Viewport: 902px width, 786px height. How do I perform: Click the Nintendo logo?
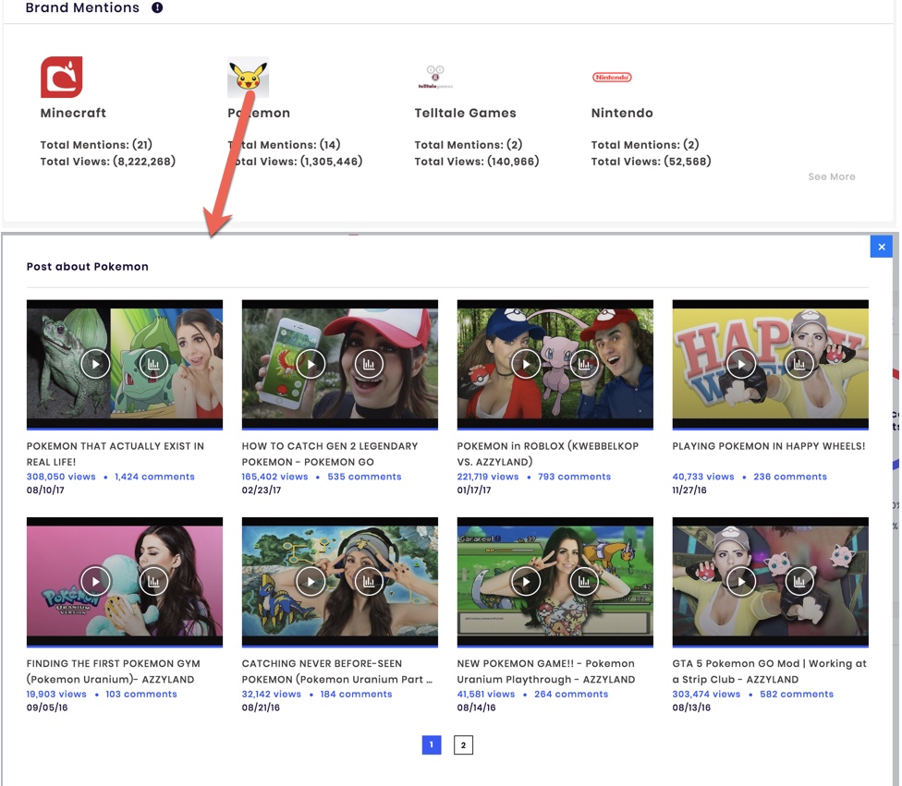(612, 77)
